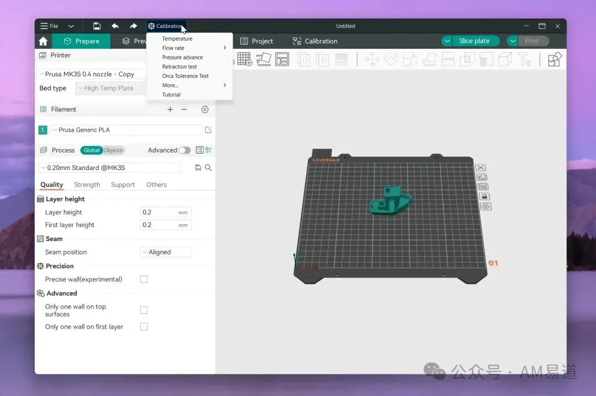Toggle the plate lock icon
The height and width of the screenshot is (396, 596).
click(x=484, y=196)
